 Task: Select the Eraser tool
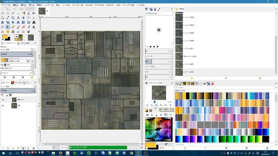point(23,27)
